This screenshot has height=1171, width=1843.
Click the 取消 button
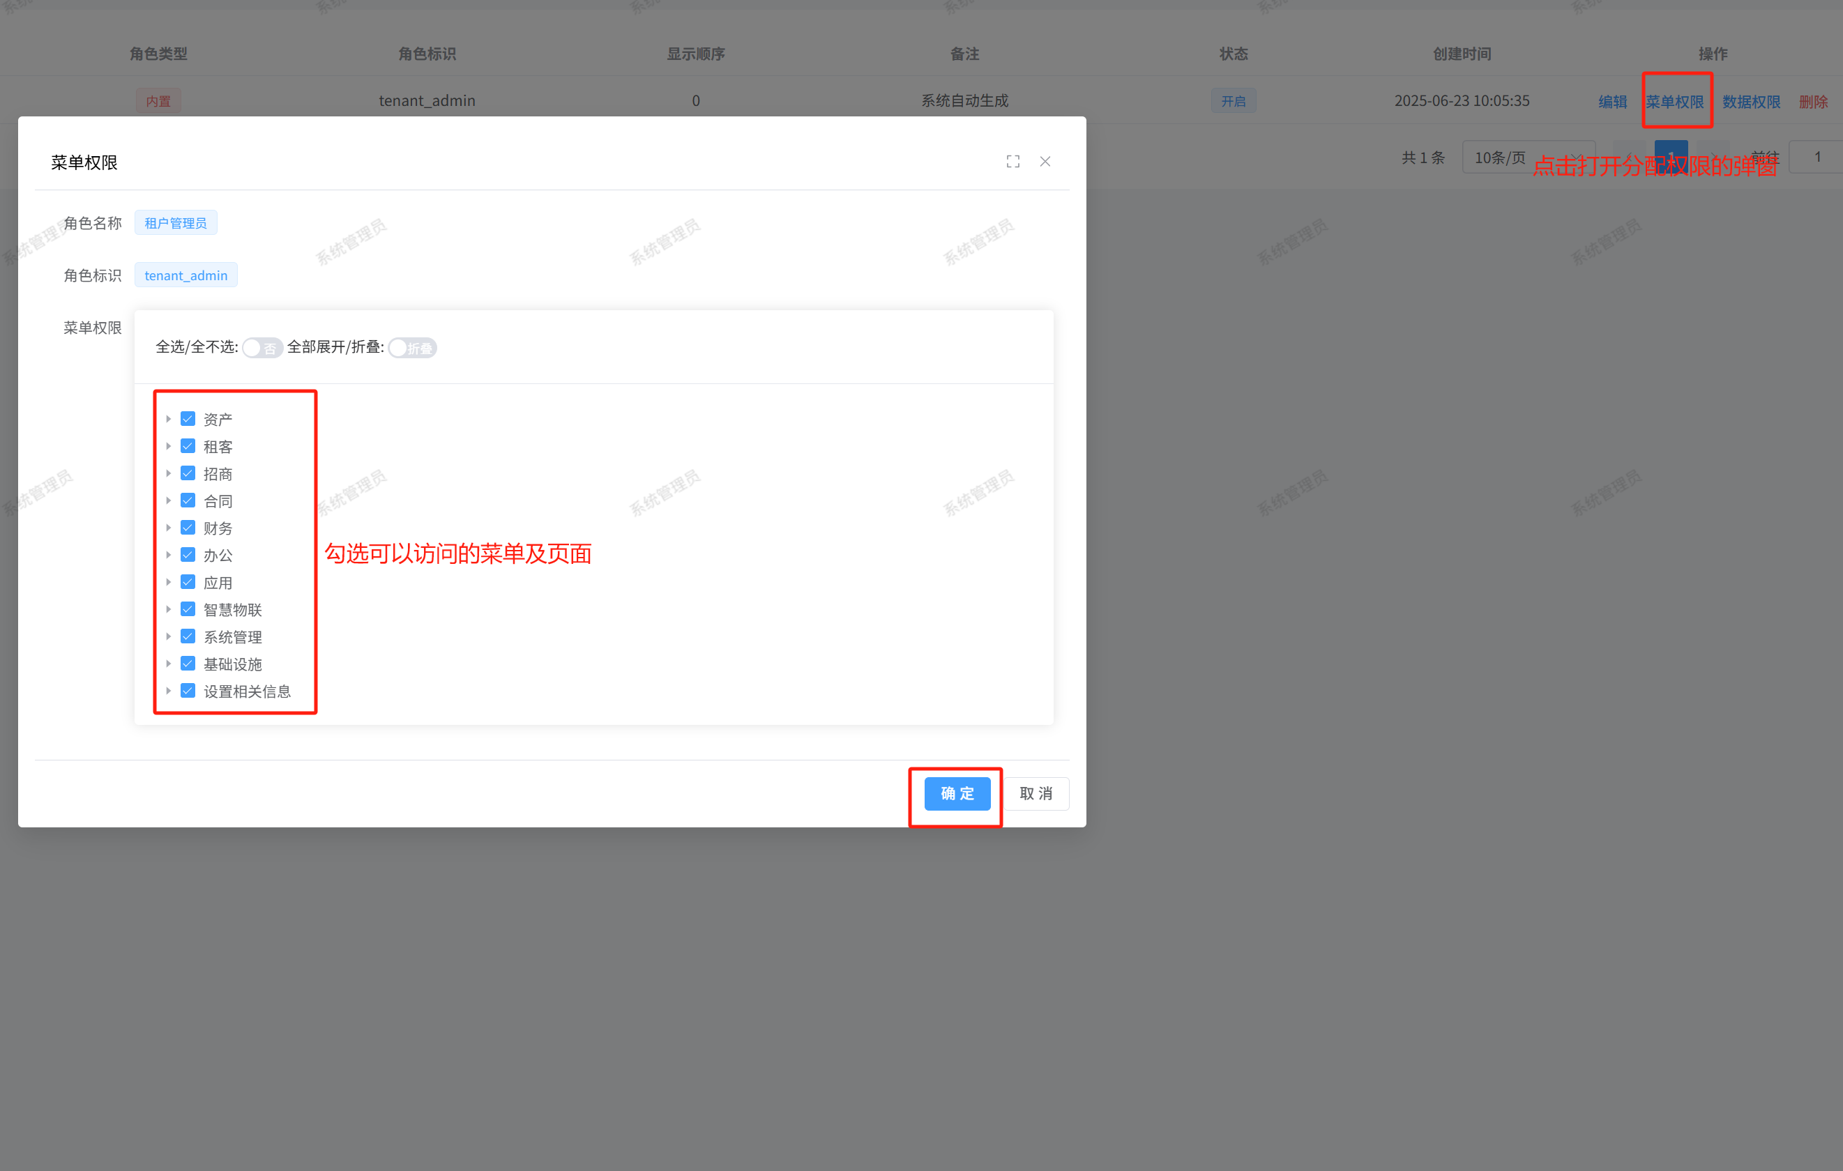click(x=1036, y=794)
